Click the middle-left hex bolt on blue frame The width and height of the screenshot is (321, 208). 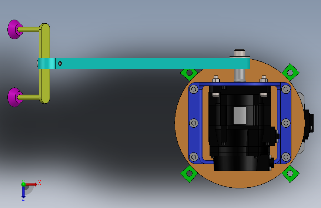pyautogui.click(x=194, y=123)
